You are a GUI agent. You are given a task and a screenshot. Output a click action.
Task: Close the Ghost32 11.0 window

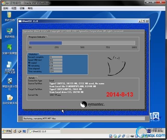[x=147, y=21]
